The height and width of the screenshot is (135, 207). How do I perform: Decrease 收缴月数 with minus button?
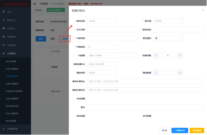[156, 56]
